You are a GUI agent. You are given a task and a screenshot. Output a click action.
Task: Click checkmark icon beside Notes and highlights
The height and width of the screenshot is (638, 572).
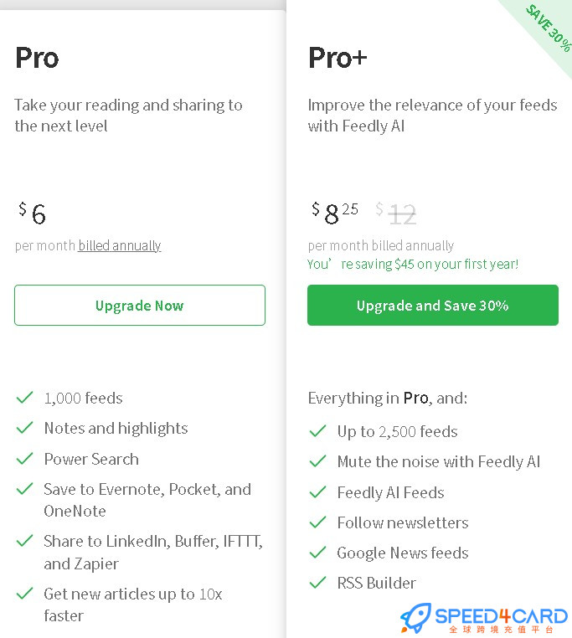tap(24, 428)
